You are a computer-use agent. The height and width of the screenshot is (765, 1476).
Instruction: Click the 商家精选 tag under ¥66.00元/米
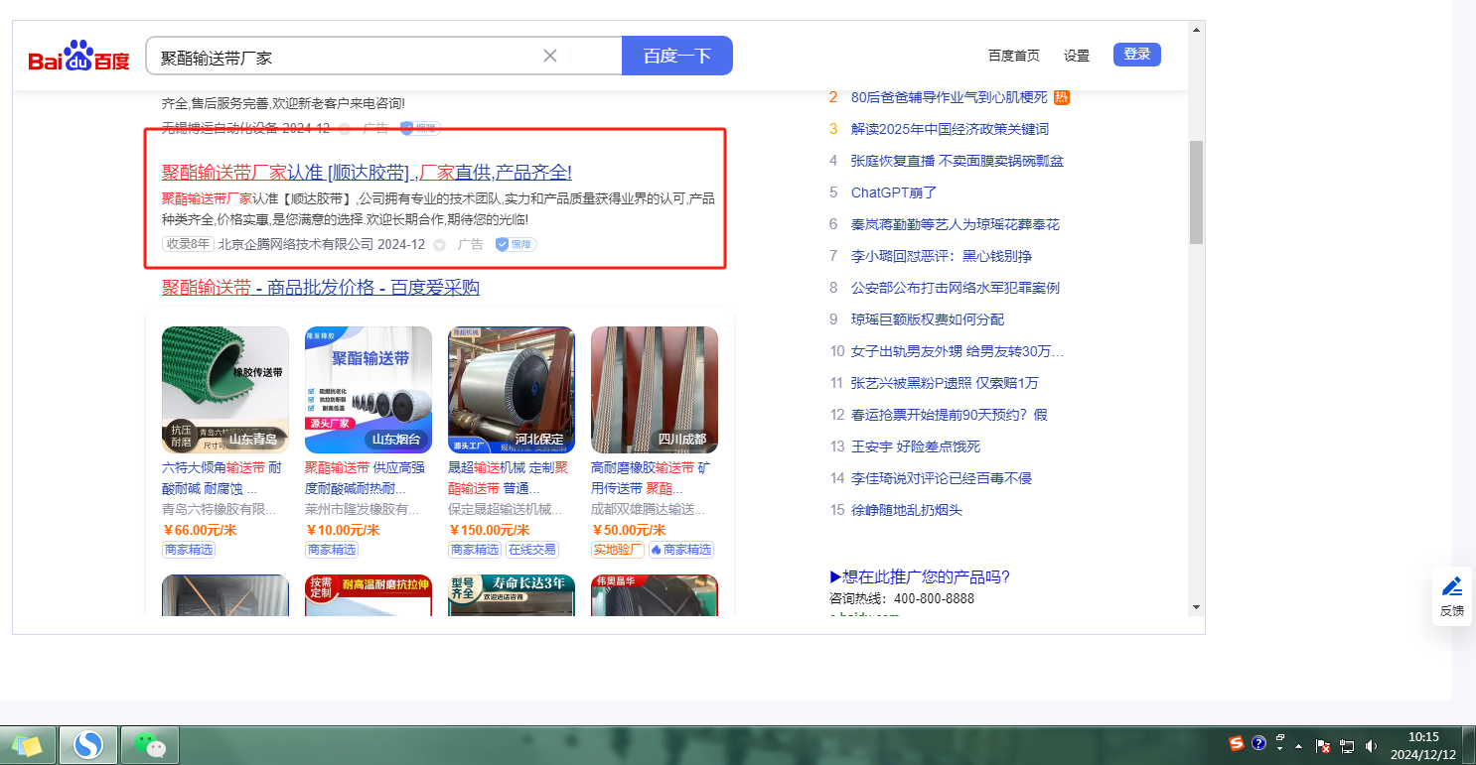click(x=188, y=550)
